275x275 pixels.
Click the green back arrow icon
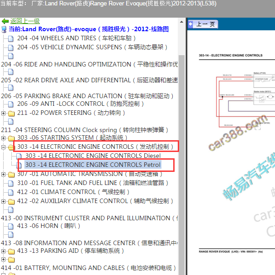(x=5, y=21)
